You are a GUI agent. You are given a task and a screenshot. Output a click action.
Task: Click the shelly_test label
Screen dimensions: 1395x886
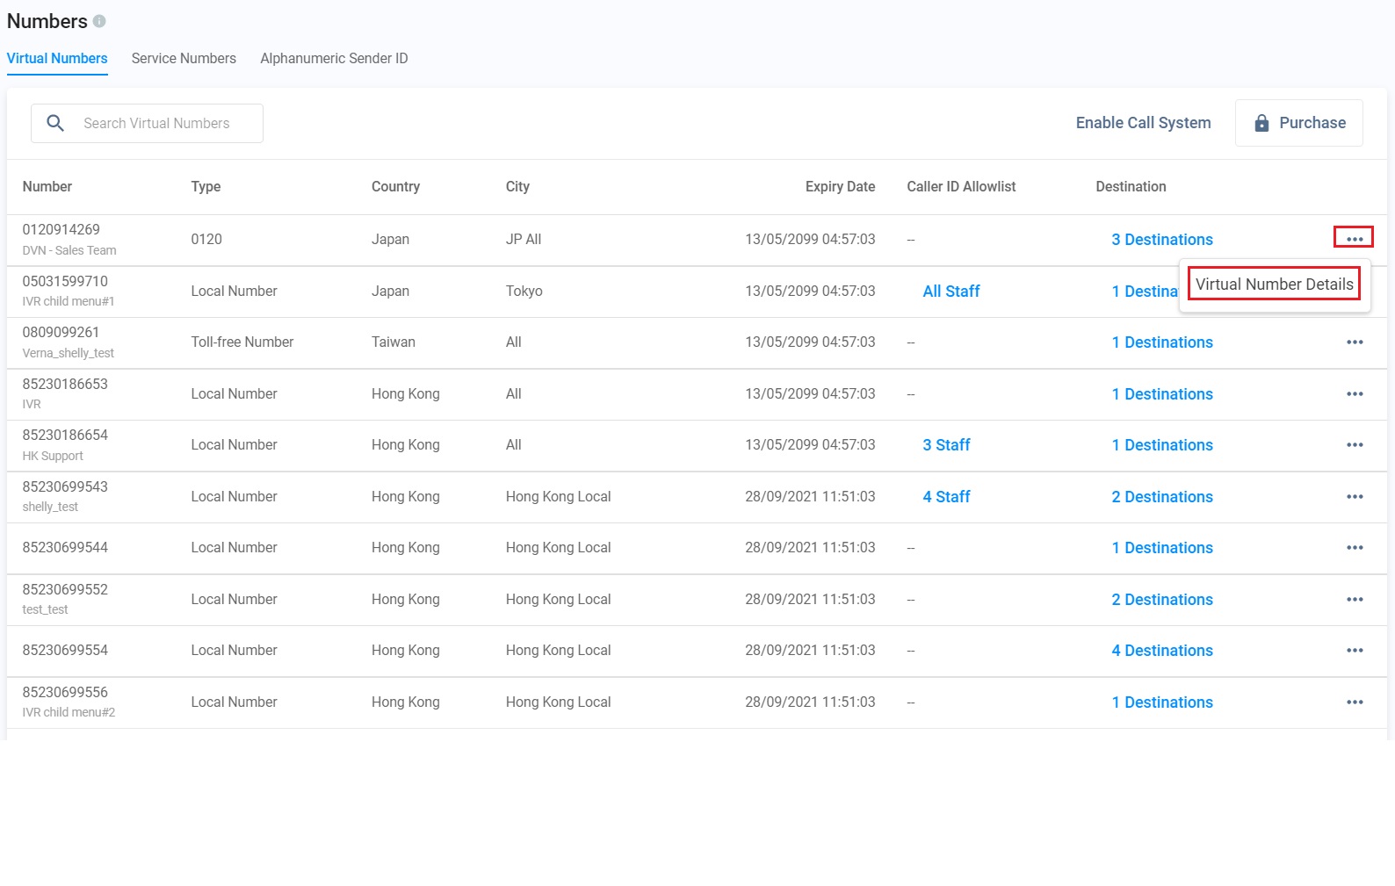50,507
